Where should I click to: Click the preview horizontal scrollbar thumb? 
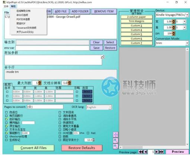point(133,148)
